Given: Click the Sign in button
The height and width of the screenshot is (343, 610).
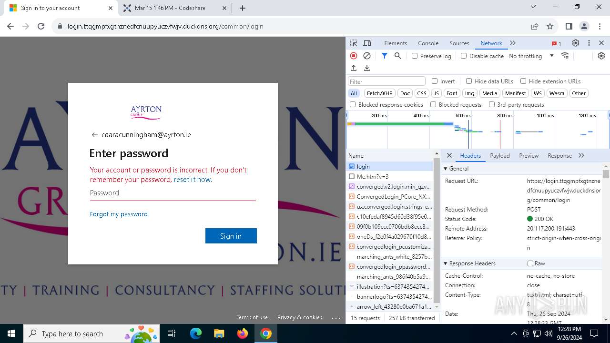Looking at the screenshot, I should [x=231, y=236].
